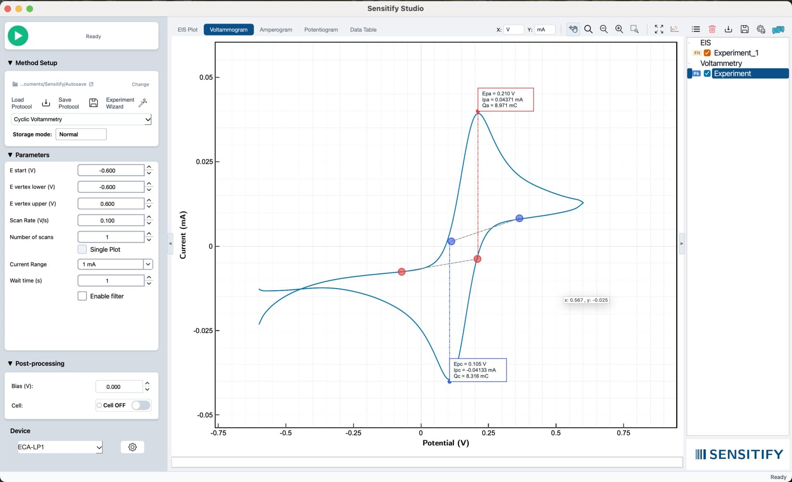The height and width of the screenshot is (482, 792).
Task: Click the X axis unit field
Action: (x=514, y=30)
